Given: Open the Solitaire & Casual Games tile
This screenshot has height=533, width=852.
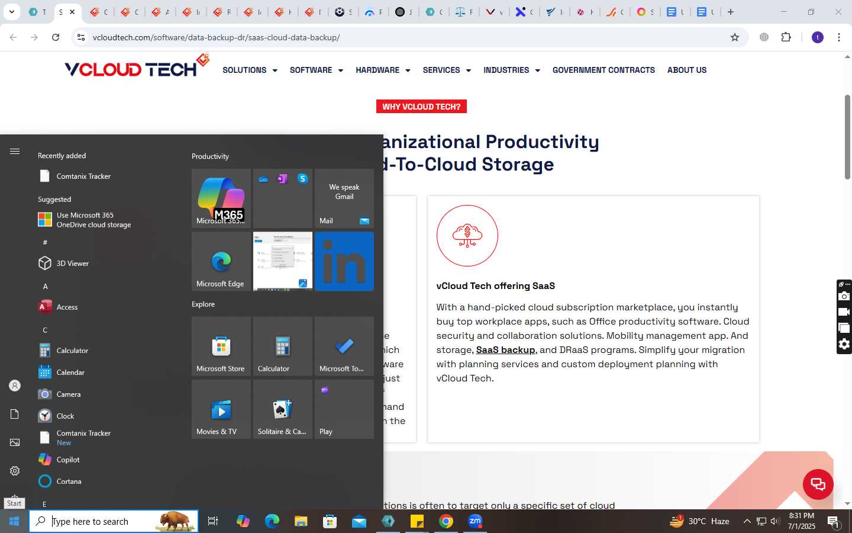Looking at the screenshot, I should (x=283, y=409).
